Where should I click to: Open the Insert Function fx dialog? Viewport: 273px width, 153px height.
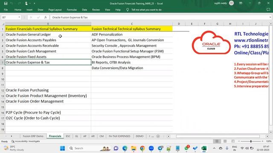pos(46,17)
